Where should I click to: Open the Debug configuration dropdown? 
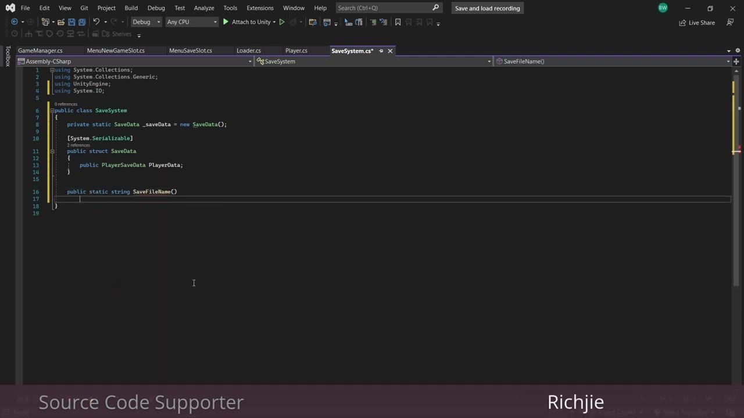(146, 22)
